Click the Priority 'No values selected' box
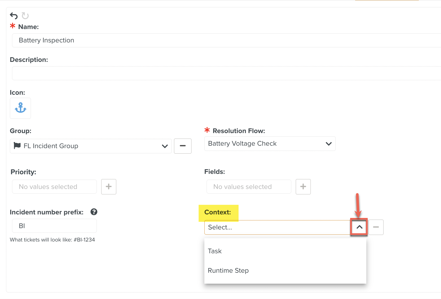The image size is (441, 299). pyautogui.click(x=54, y=187)
